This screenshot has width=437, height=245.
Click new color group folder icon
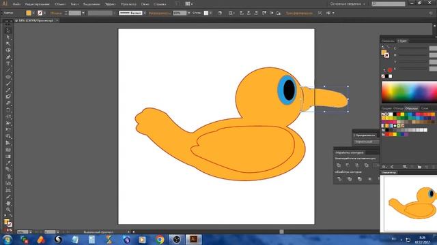[x=419, y=167]
